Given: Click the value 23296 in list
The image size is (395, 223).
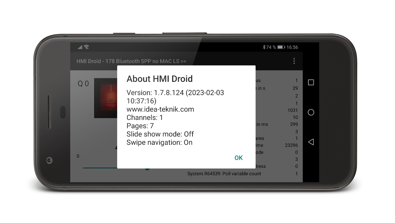Looking at the screenshot, I should (291, 145).
